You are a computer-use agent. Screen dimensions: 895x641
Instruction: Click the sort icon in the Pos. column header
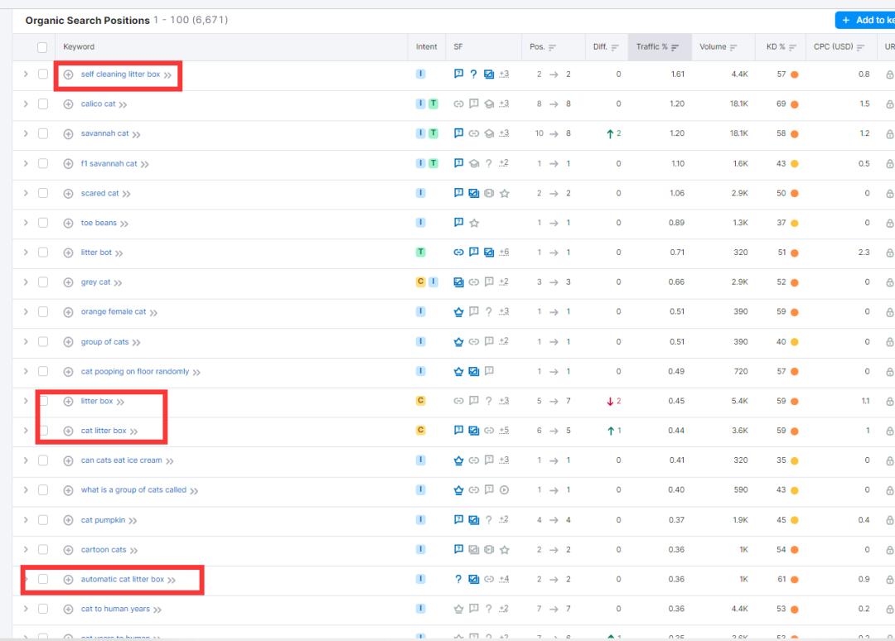[553, 47]
